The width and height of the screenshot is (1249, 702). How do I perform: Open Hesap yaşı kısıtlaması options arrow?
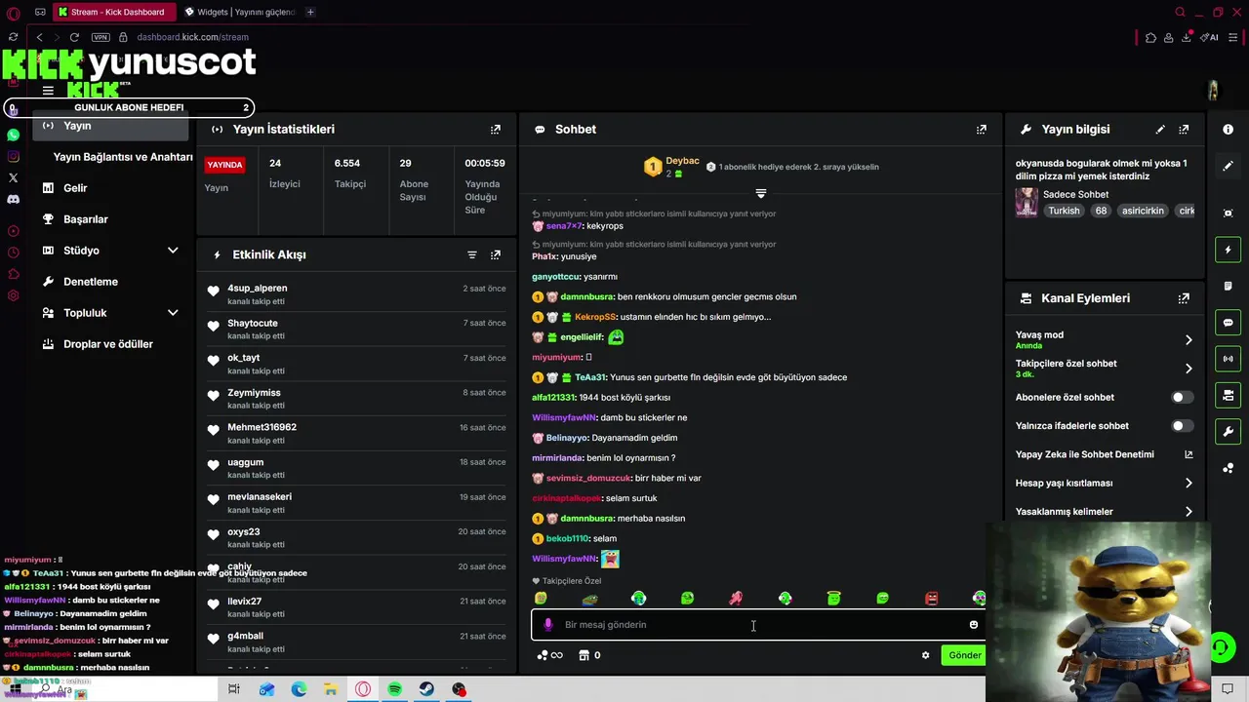coord(1189,484)
